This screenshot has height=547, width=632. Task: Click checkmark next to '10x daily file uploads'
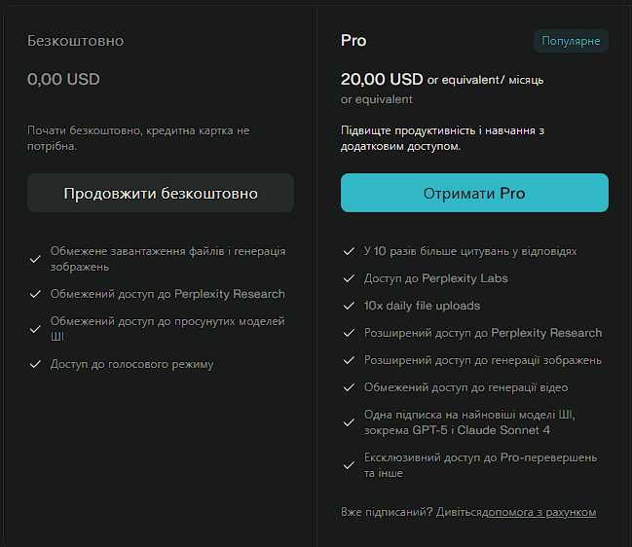350,306
